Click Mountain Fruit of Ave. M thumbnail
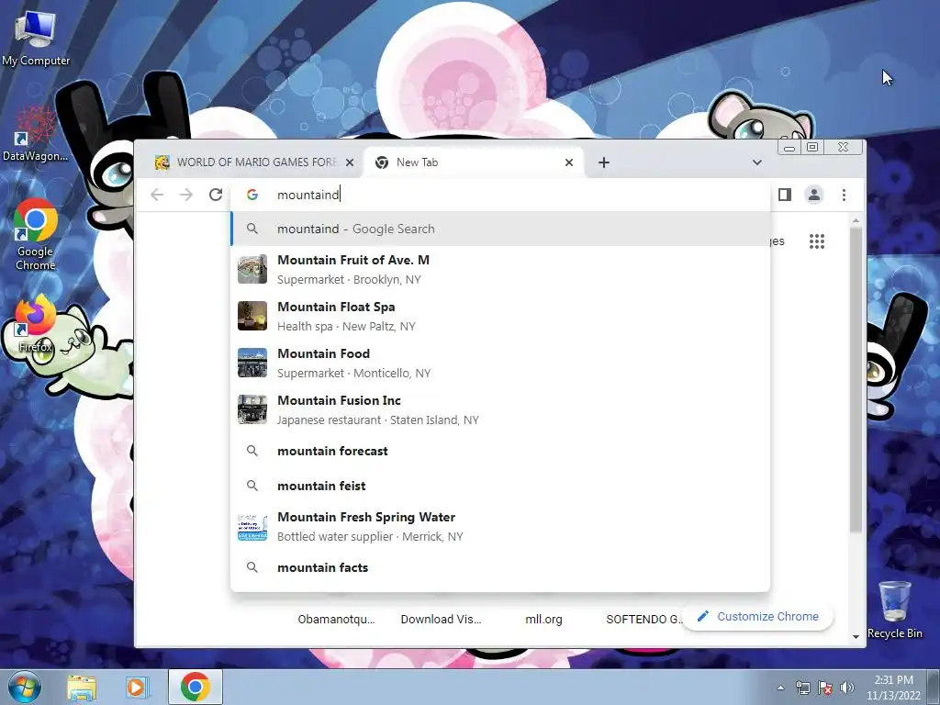 click(x=252, y=269)
